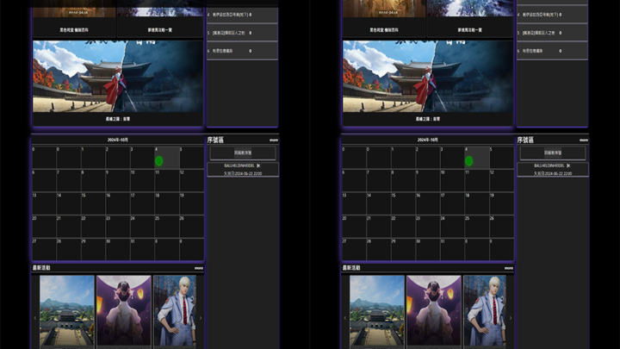Open the sixth ranking entry in right pane
The height and width of the screenshot is (349, 620).
tap(552, 51)
